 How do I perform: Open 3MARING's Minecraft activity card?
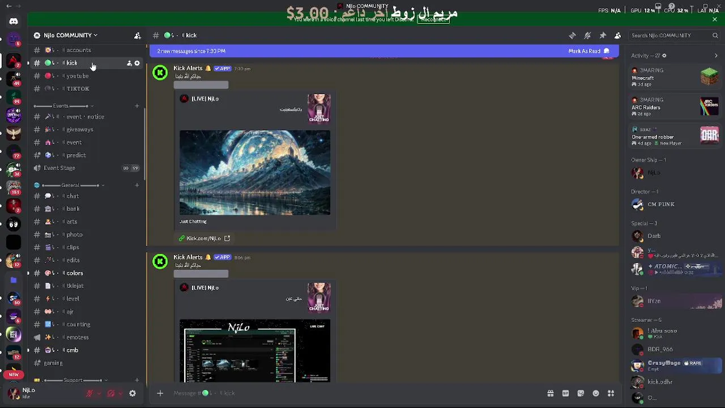pyautogui.click(x=675, y=77)
